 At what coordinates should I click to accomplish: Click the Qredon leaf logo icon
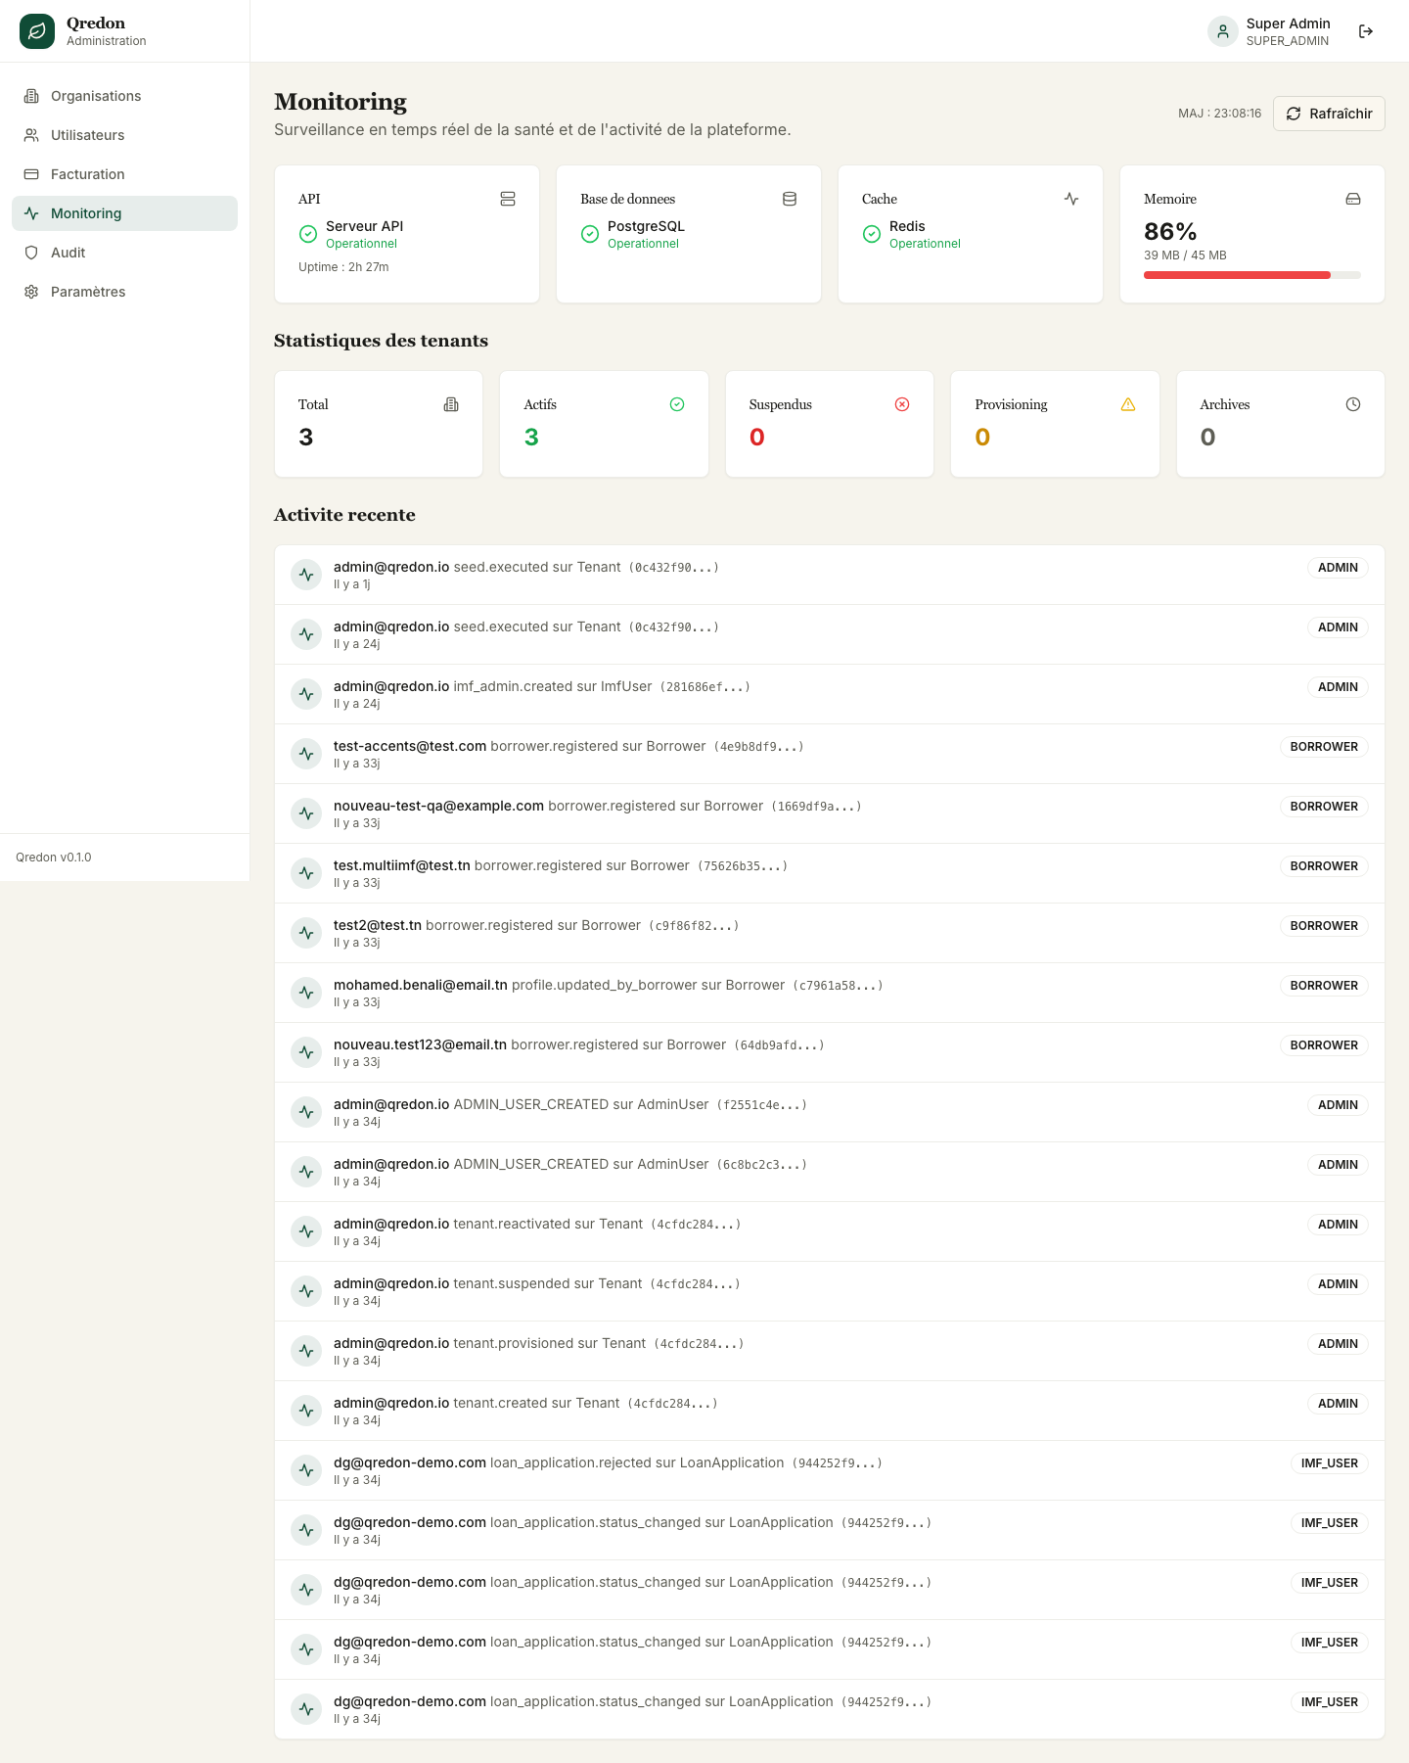(37, 31)
